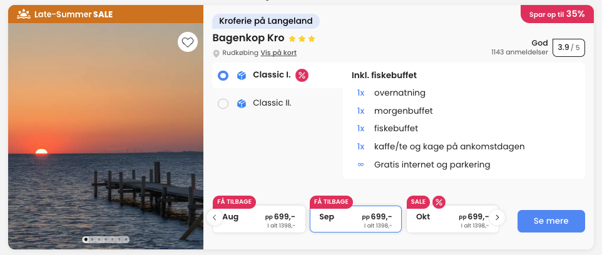602x255 pixels.
Task: Choose the Sep price tab
Action: tap(355, 219)
